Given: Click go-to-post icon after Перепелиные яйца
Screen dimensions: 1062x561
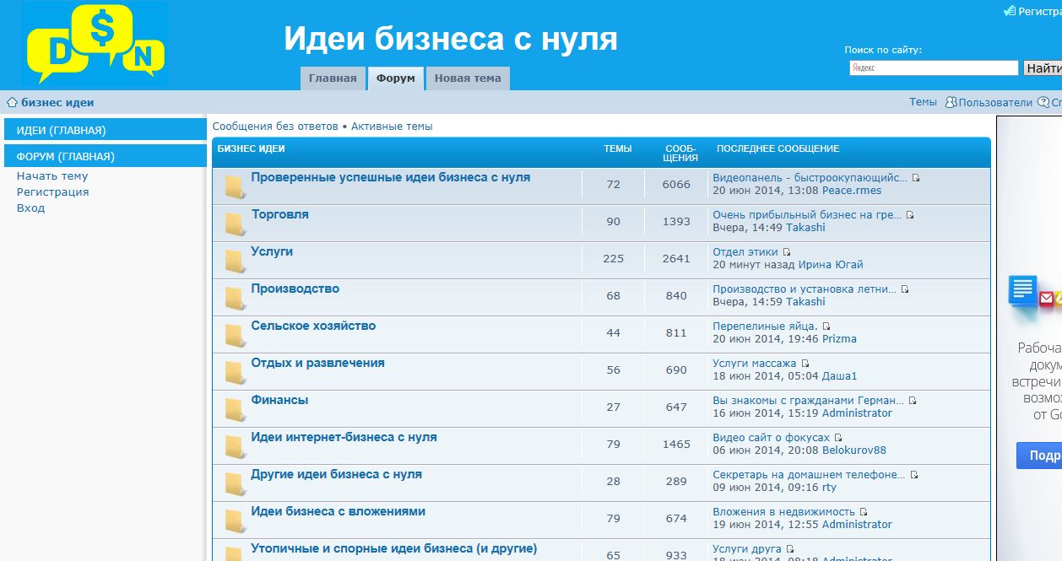Looking at the screenshot, I should point(826,326).
